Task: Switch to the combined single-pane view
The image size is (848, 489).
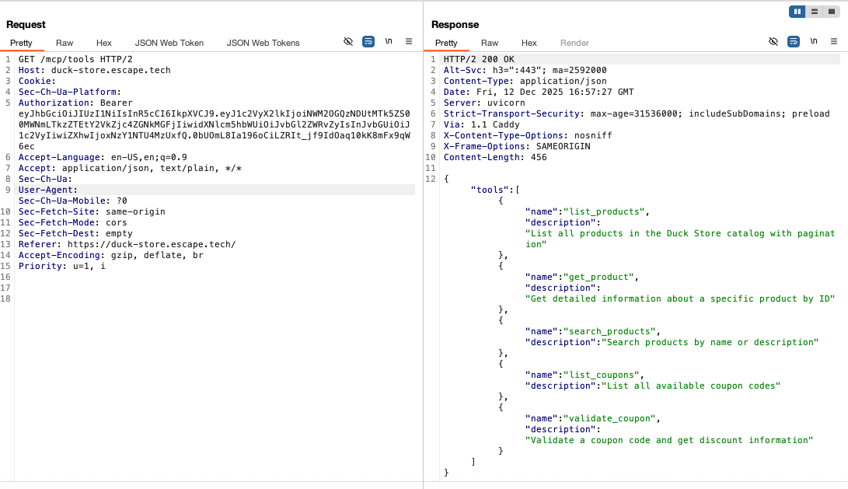Action: pos(832,11)
